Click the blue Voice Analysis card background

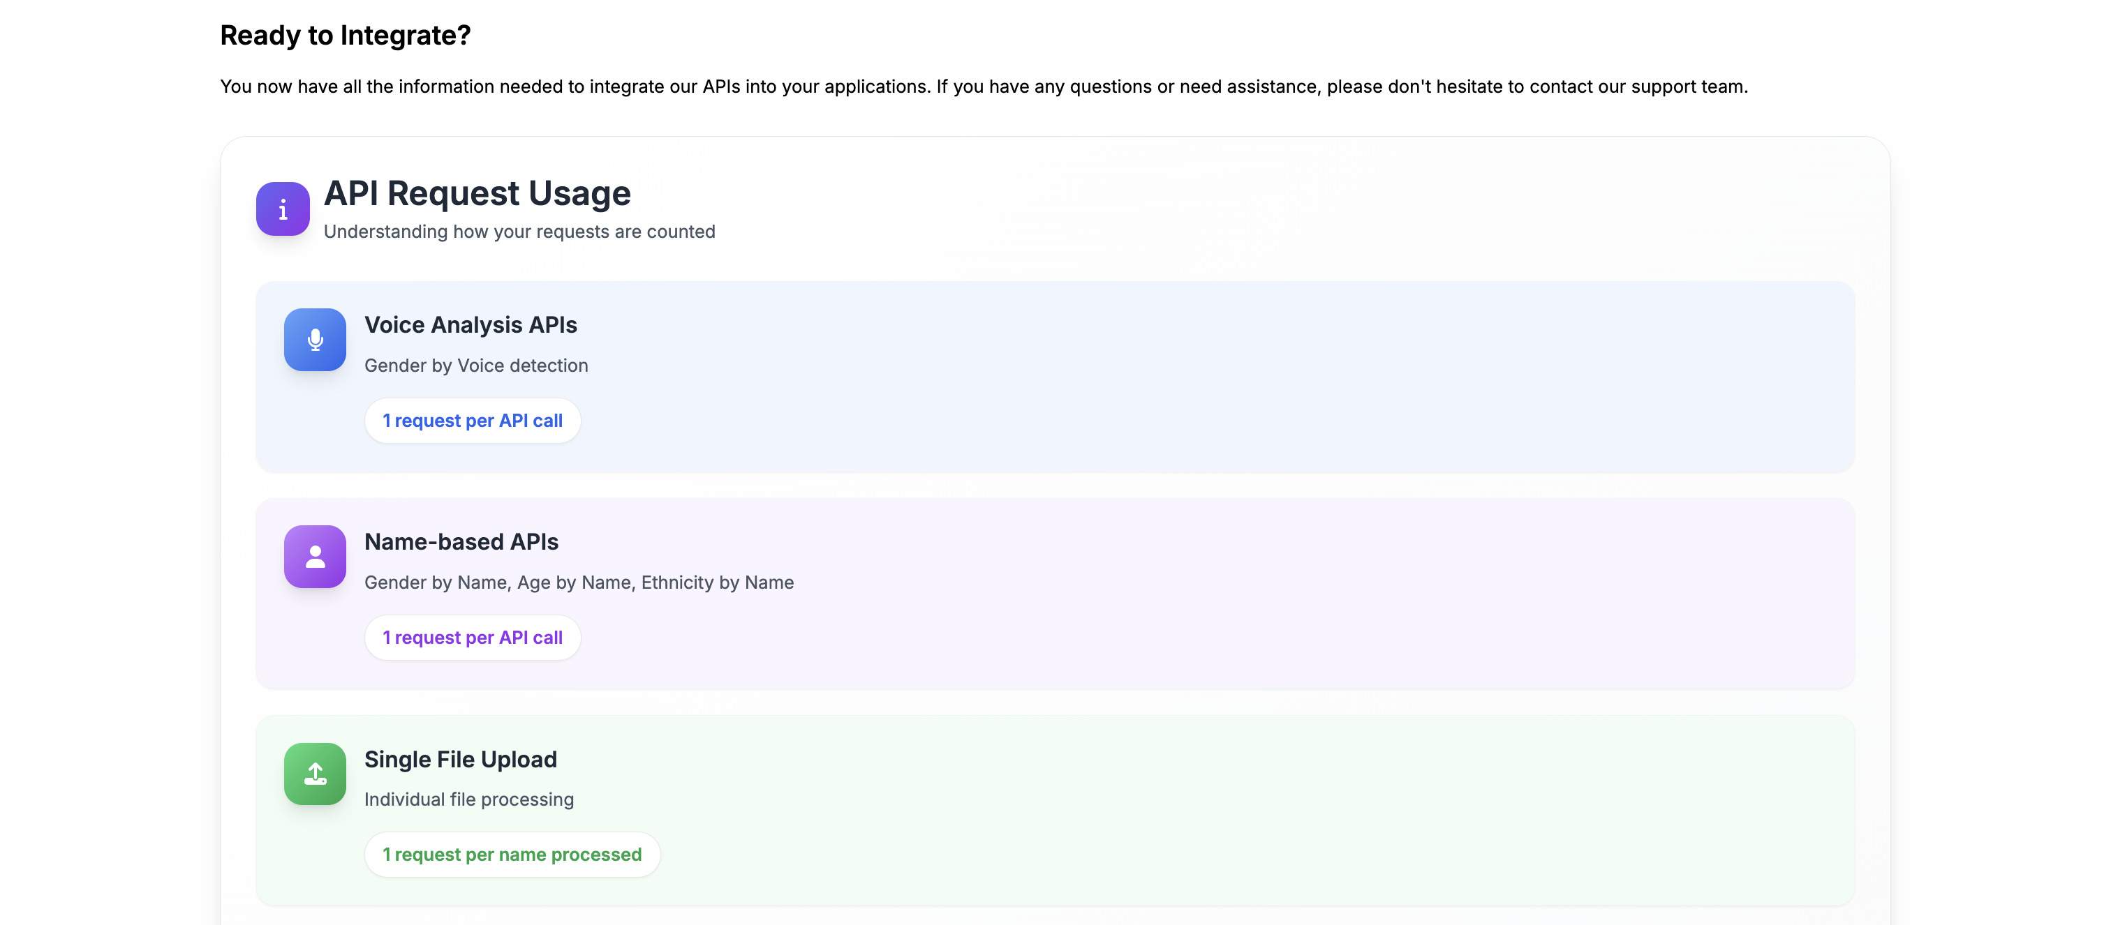coord(1229,377)
